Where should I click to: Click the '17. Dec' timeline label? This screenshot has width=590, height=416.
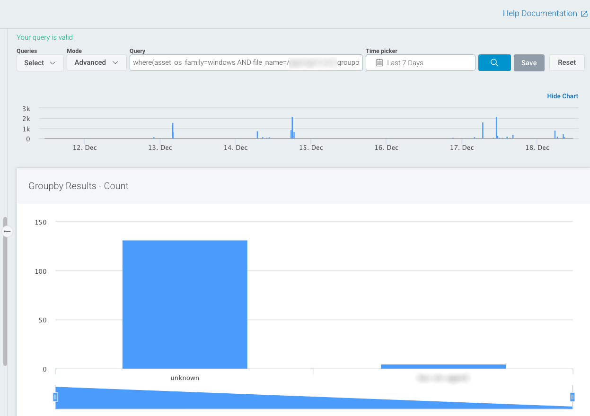(x=461, y=147)
